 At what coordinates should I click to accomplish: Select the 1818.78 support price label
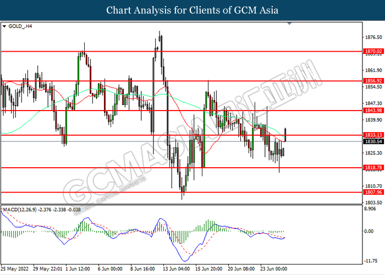coord(373,168)
